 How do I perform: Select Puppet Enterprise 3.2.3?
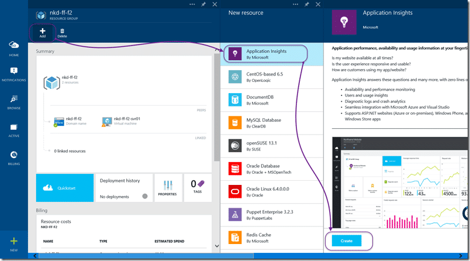(x=272, y=215)
